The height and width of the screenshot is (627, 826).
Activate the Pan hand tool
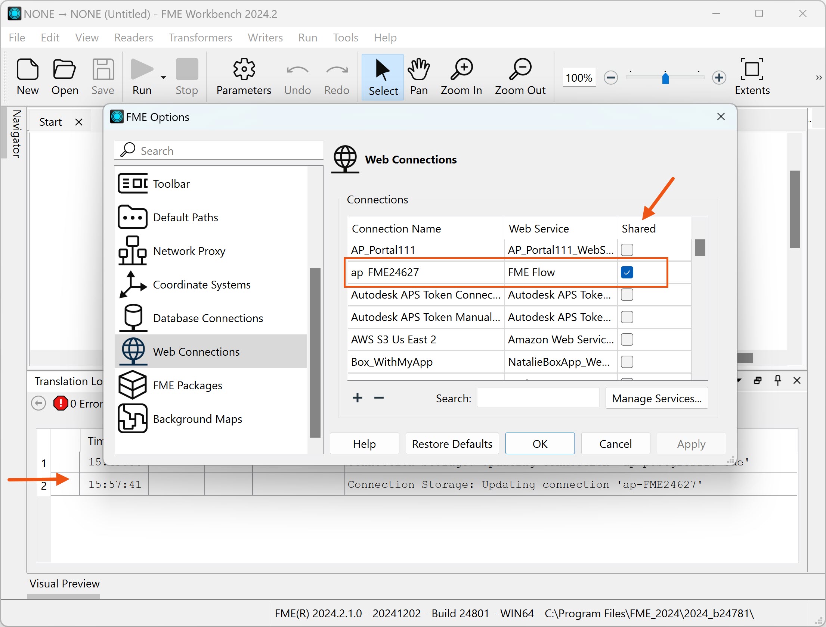click(x=419, y=77)
